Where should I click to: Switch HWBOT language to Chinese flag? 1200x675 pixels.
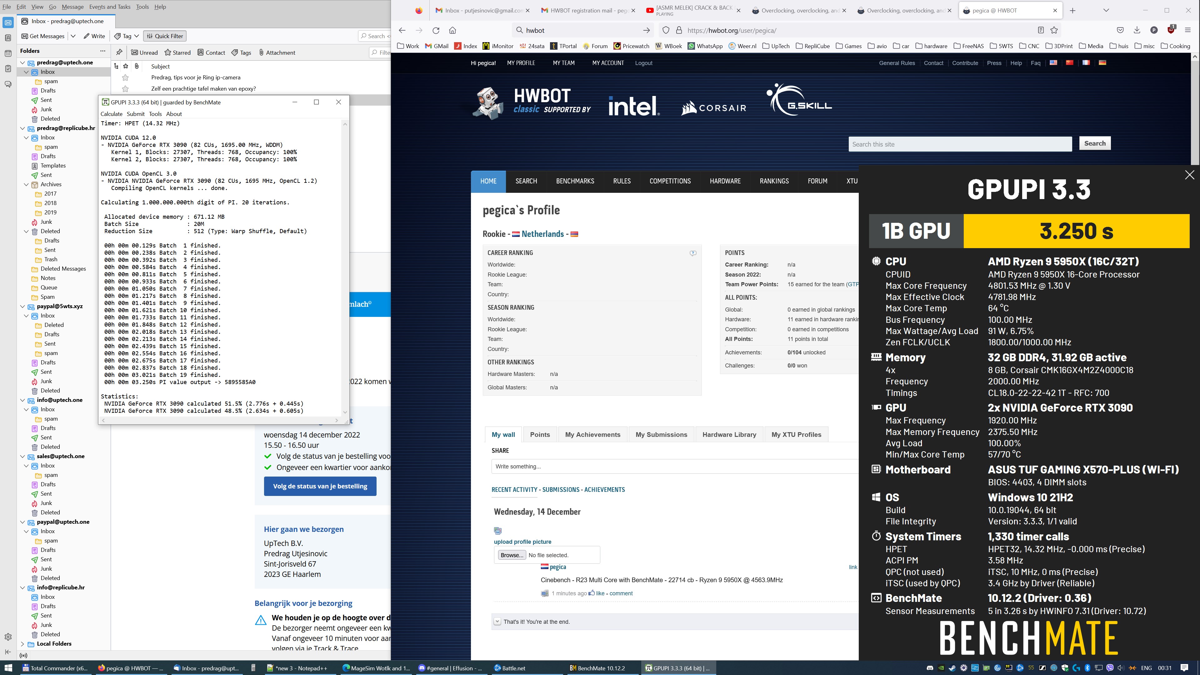tap(1070, 62)
